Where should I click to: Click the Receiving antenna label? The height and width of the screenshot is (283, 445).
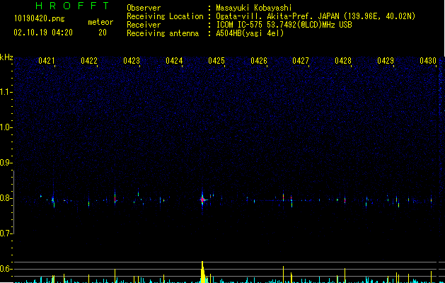pos(163,33)
